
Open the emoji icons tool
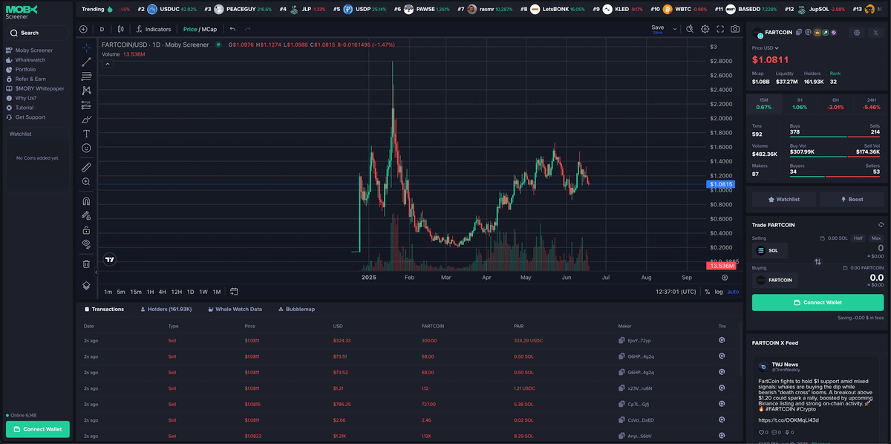86,148
